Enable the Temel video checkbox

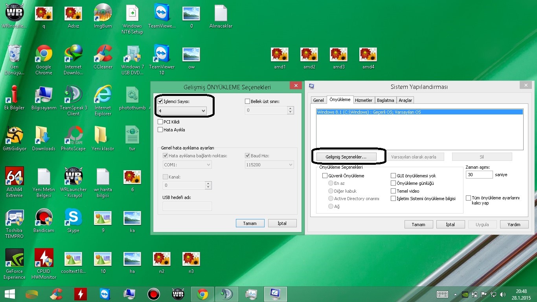tap(393, 191)
